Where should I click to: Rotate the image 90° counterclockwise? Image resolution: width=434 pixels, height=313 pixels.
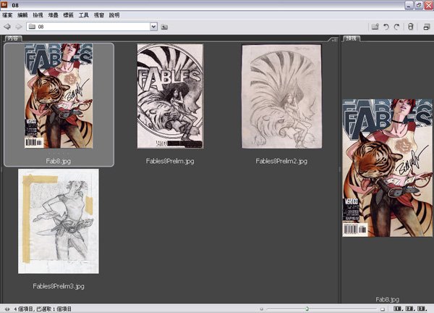(386, 27)
